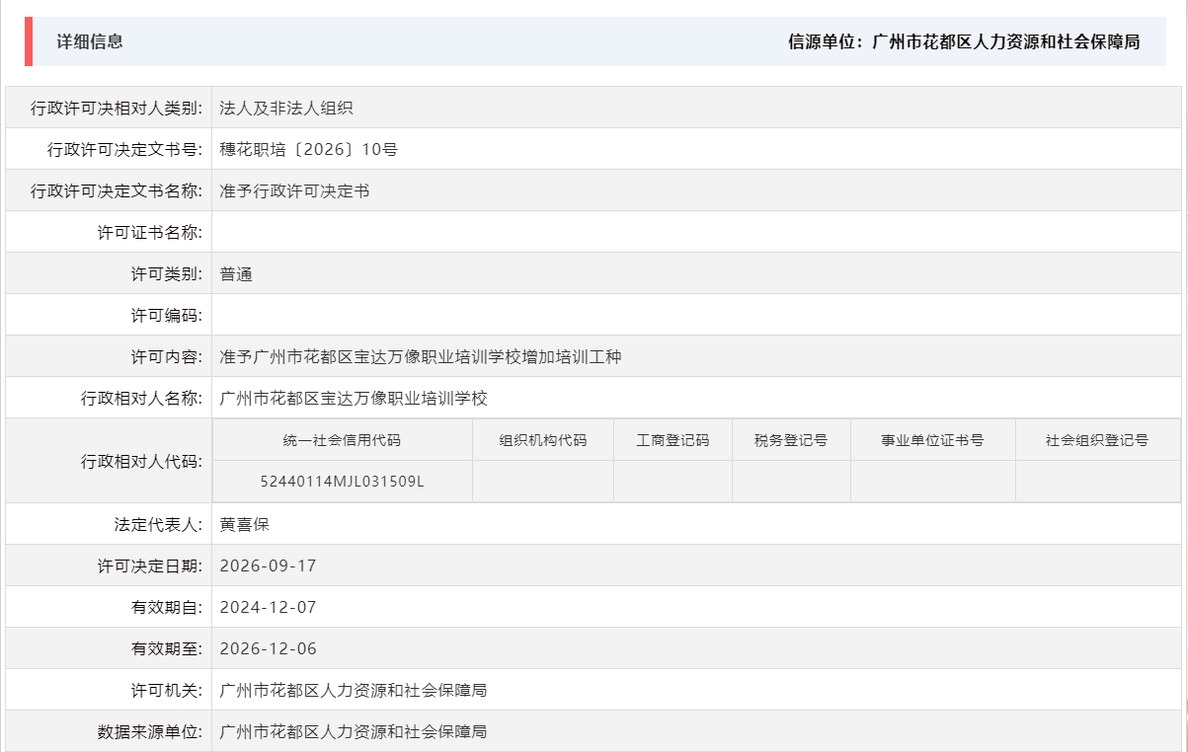The width and height of the screenshot is (1188, 752).
Task: Click the start date 2024-12-07
Action: (x=268, y=608)
